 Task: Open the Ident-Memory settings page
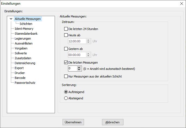pos(24,29)
